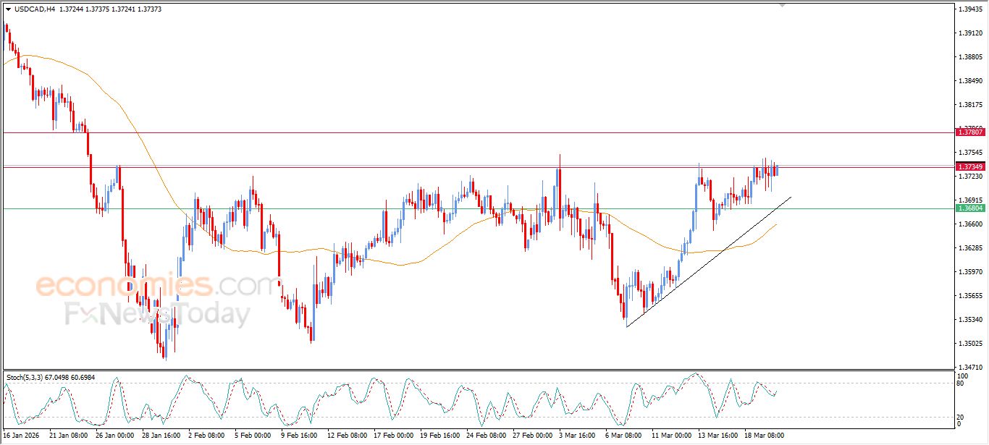Select the green 1.36804 price tag
Image resolution: width=989 pixels, height=445 pixels.
tap(970, 208)
